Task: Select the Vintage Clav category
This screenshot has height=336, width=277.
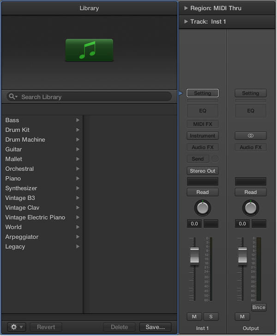Action: 42,207
